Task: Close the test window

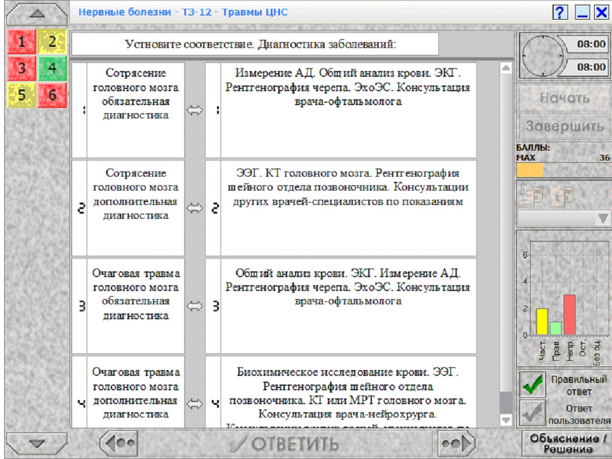Action: [602, 13]
